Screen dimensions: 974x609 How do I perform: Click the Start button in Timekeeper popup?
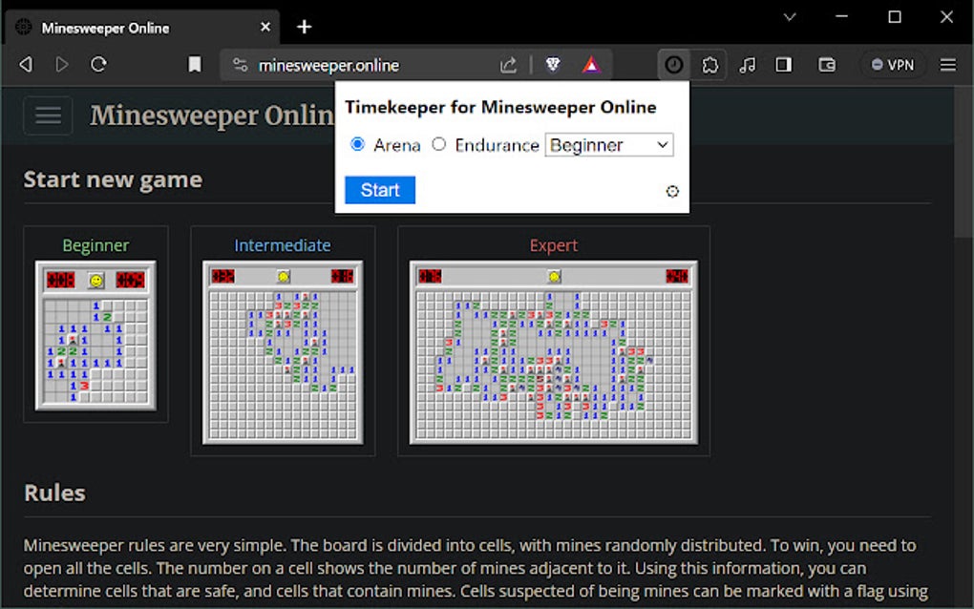point(379,190)
